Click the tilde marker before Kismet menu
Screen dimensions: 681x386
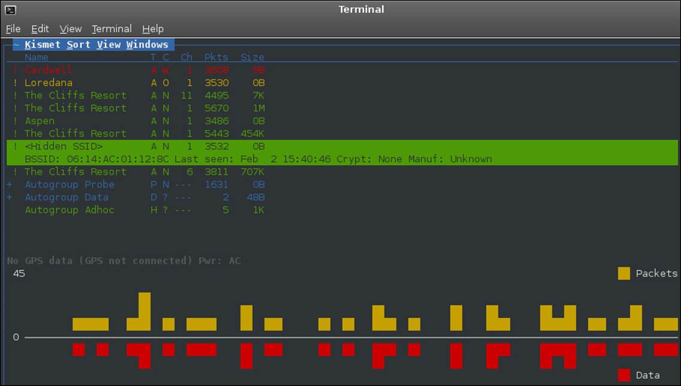(x=16, y=45)
